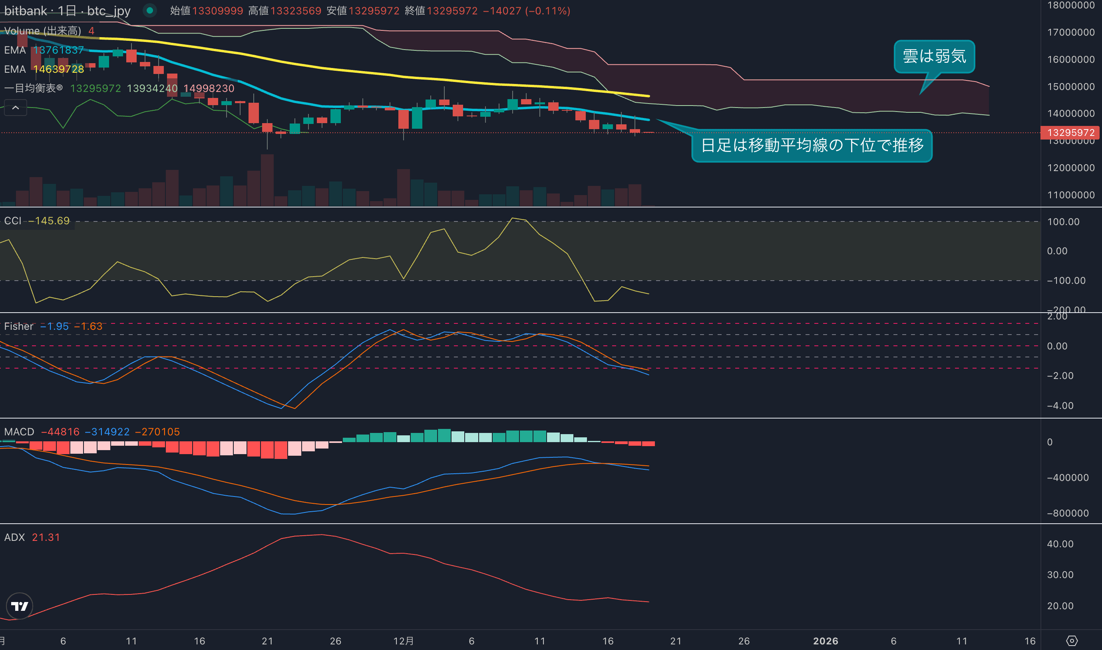This screenshot has height=650, width=1102.
Task: Select the 雲は弱気 callout annotation
Action: [934, 56]
